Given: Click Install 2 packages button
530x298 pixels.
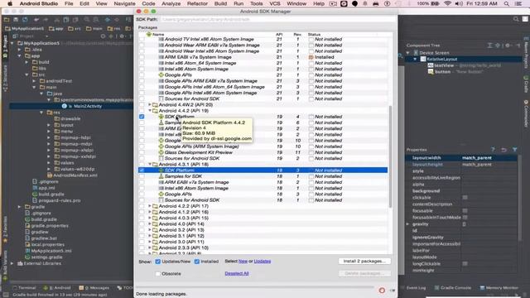Looking at the screenshot, I should (x=364, y=262).
